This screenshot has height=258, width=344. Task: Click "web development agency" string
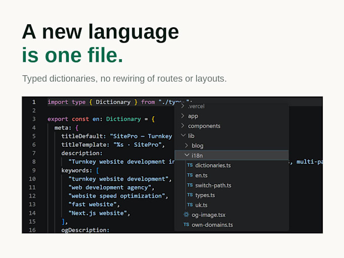[x=110, y=188]
